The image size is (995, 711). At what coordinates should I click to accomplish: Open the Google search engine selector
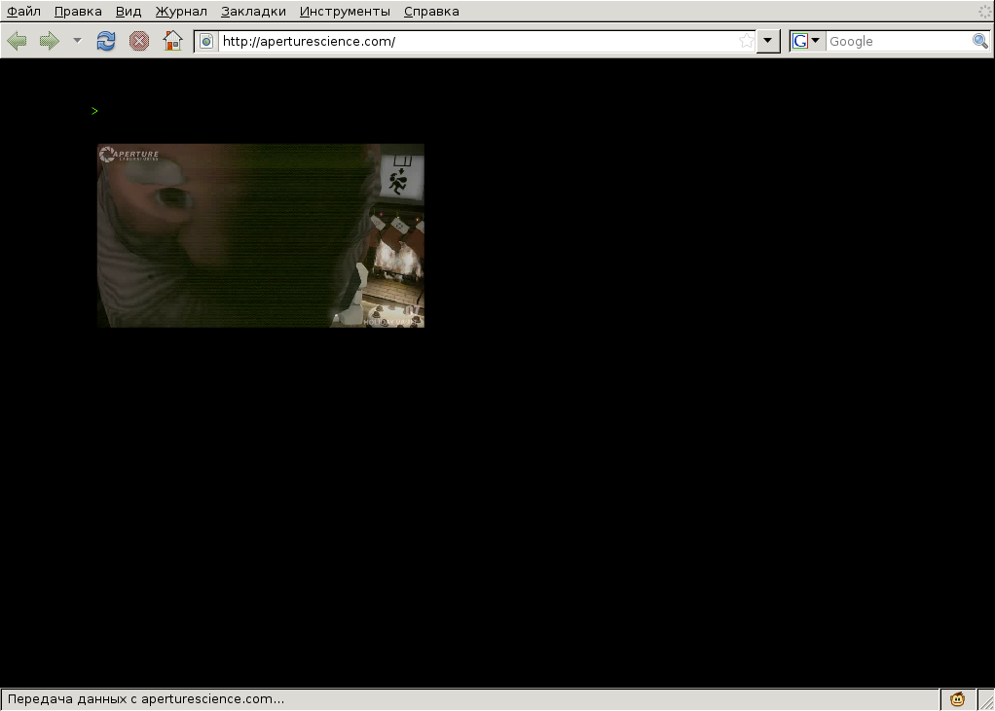806,41
